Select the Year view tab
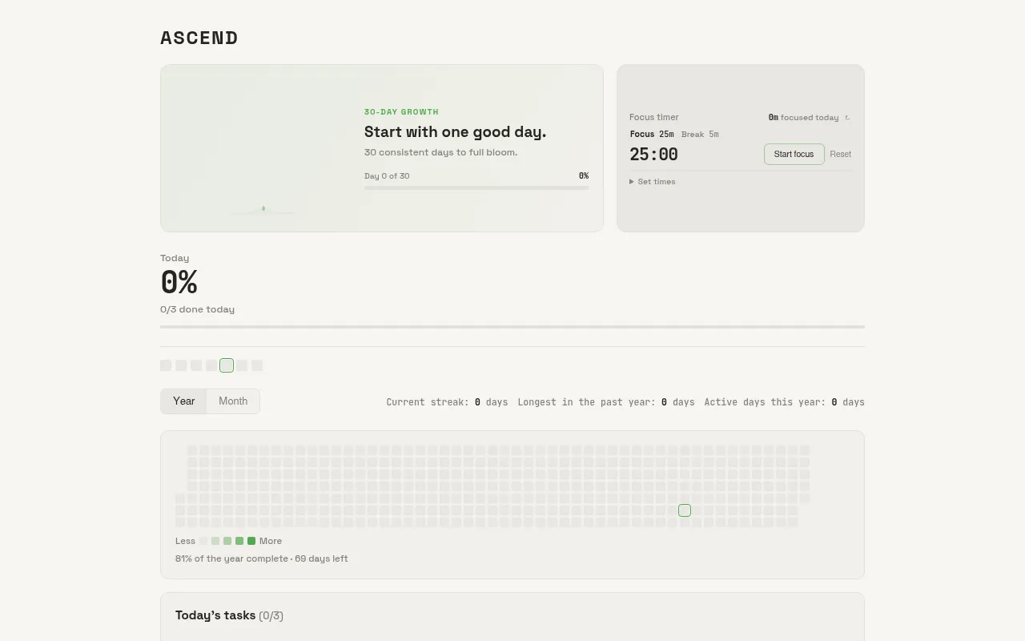 (x=184, y=401)
